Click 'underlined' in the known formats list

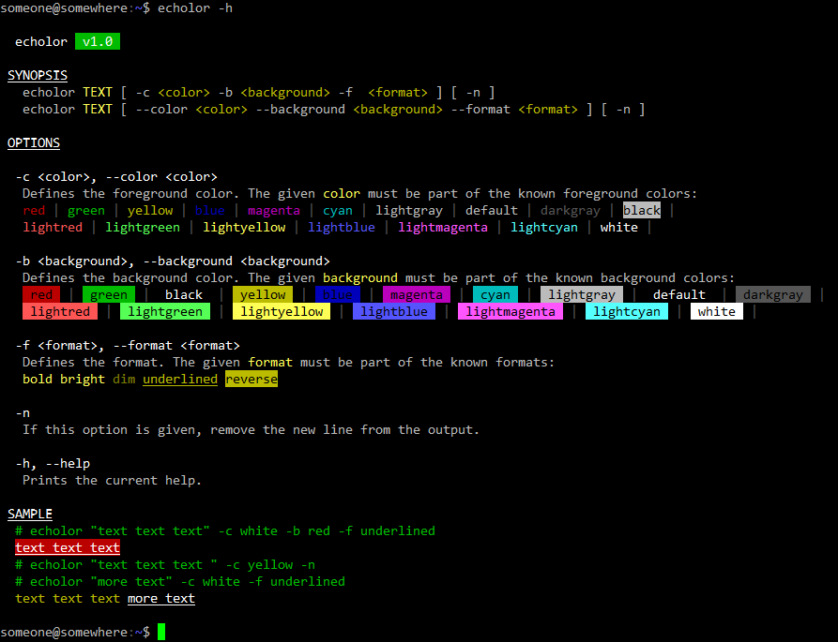pyautogui.click(x=180, y=379)
